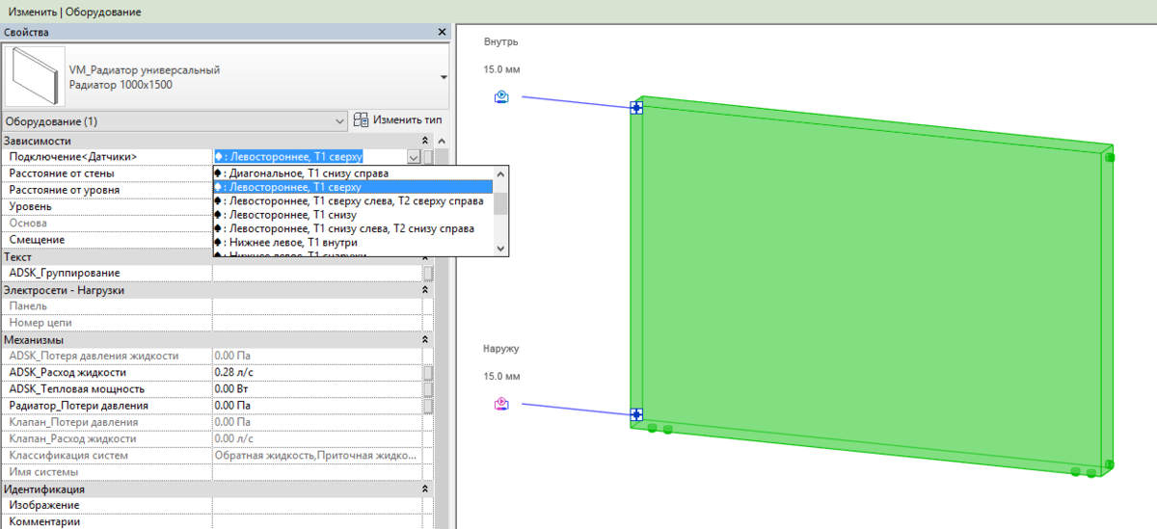This screenshot has height=529, width=1157.
Task: Select Левостороннее, Т1 сверху слева, Т2 сверху справа
Action: [x=353, y=201]
